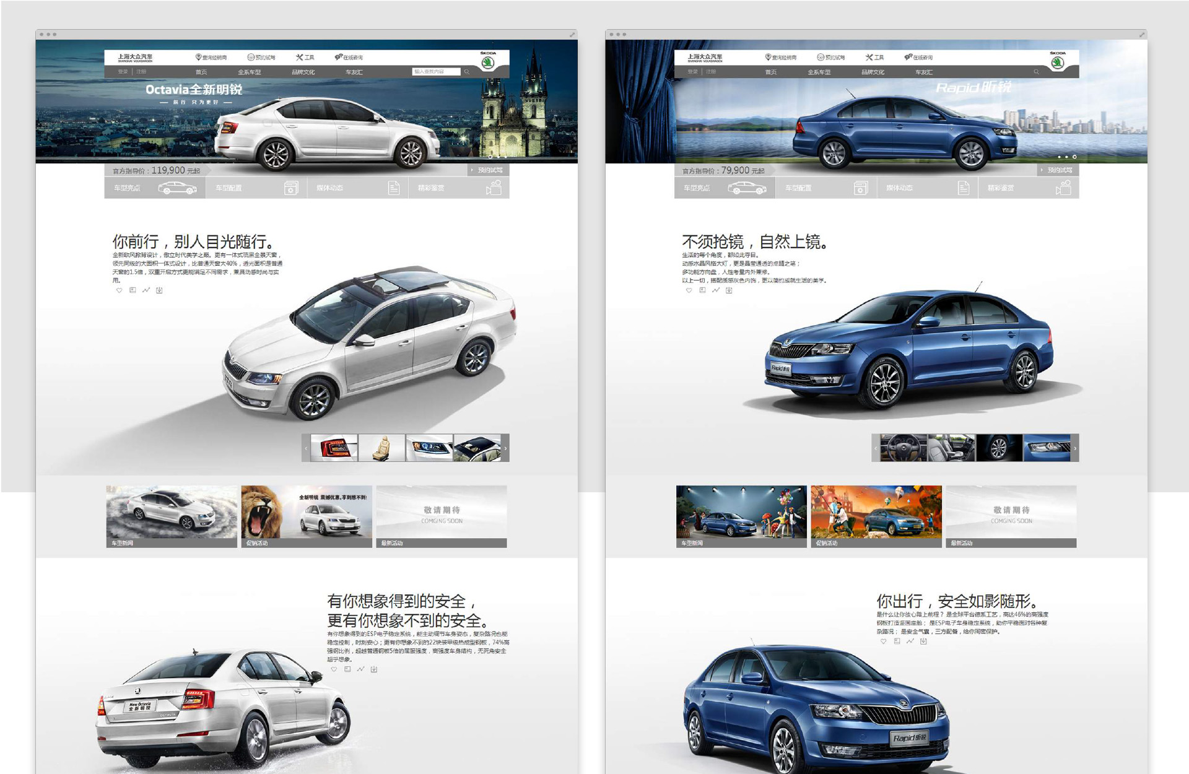Viewport: 1189px width, 774px height.
Task: Click 注册 link on Octavia page
Action: 141,72
